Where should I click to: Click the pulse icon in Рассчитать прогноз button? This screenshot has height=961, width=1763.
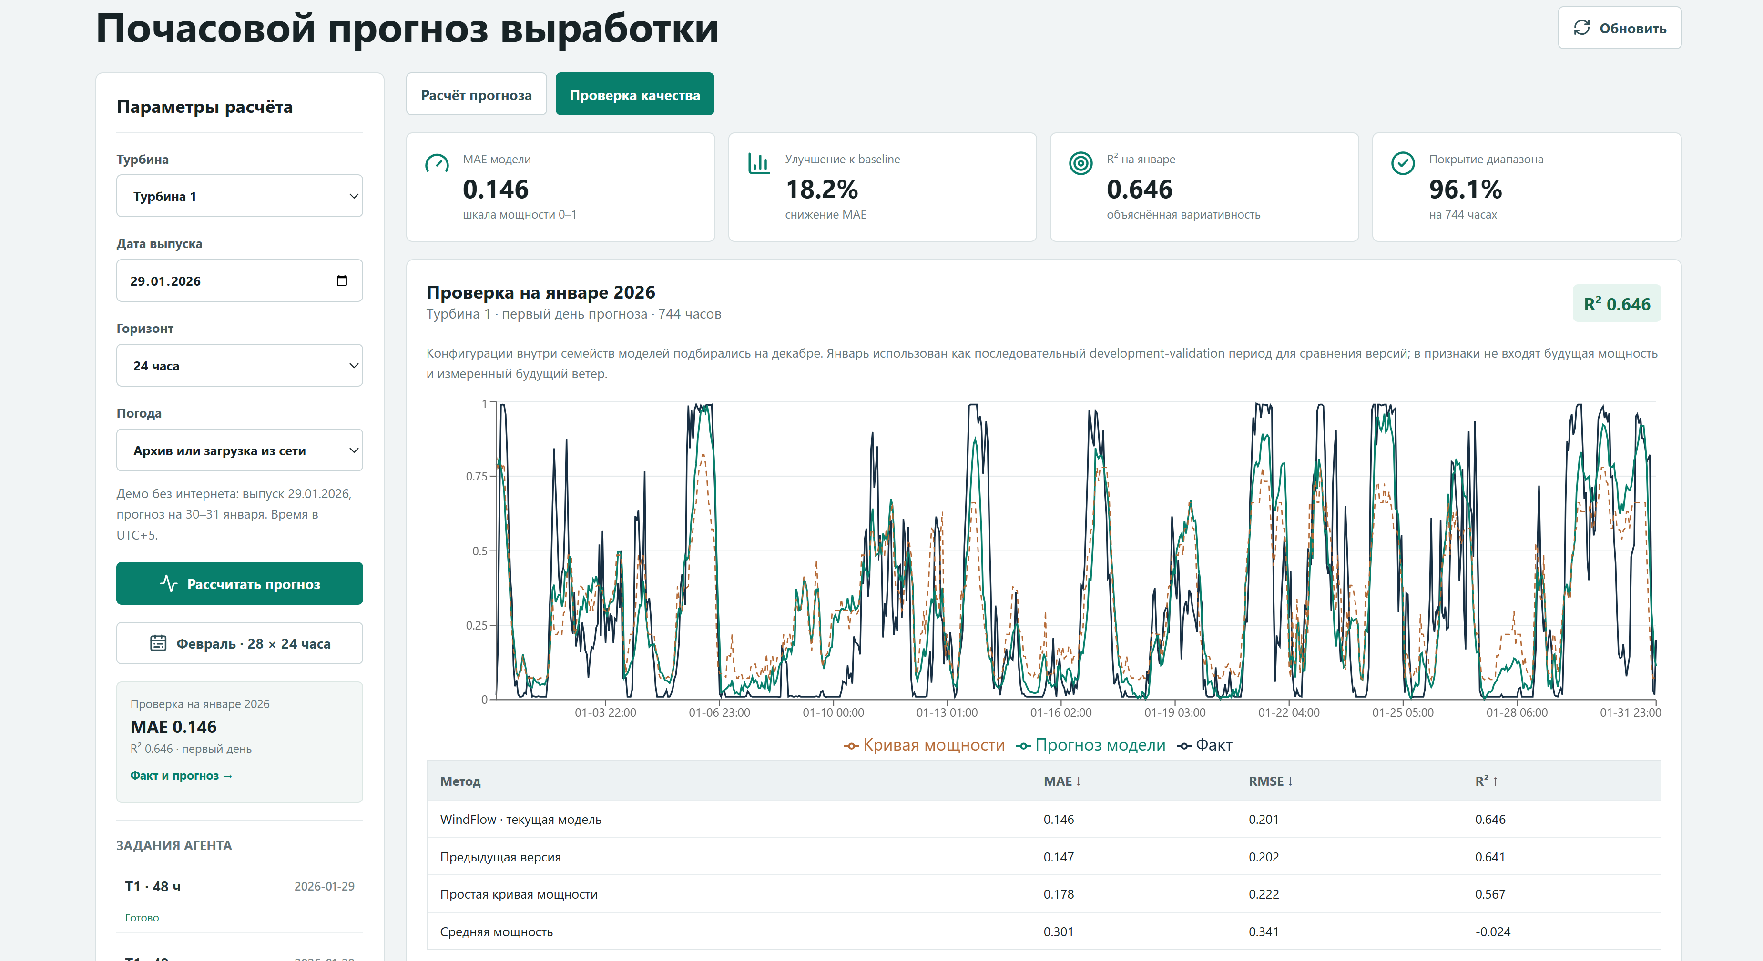pyautogui.click(x=168, y=583)
